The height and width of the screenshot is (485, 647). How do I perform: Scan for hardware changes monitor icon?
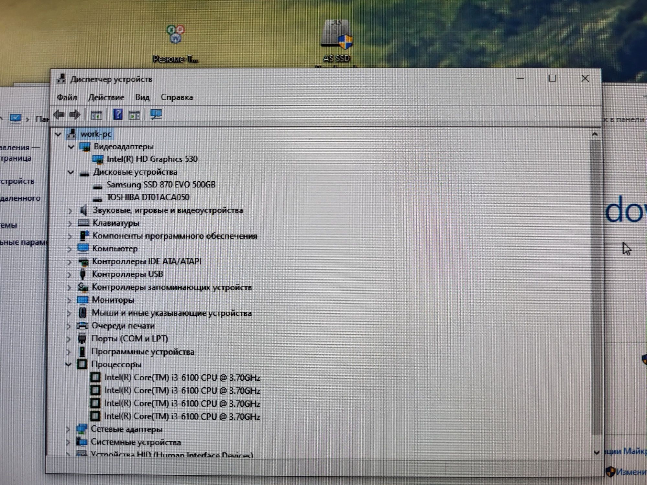(156, 114)
